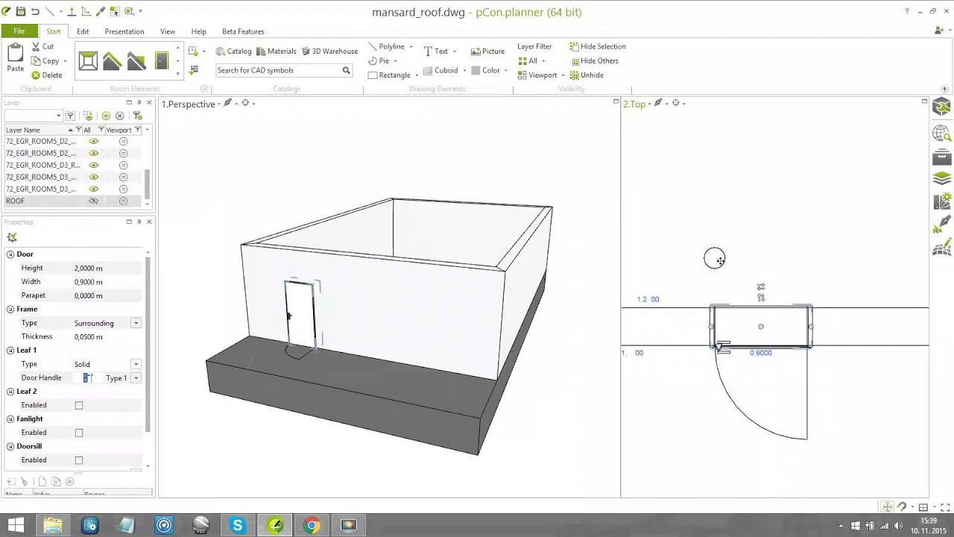Open the layers icon in right sidebar
Viewport: 954px width, 537px height.
pyautogui.click(x=942, y=178)
